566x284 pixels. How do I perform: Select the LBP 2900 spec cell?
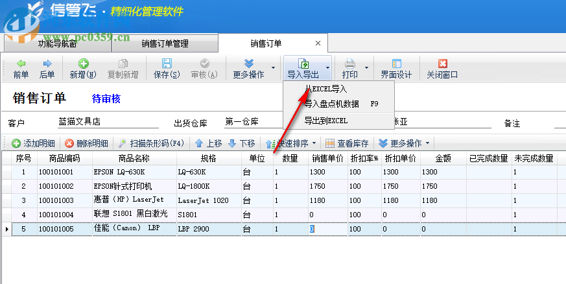(x=209, y=229)
